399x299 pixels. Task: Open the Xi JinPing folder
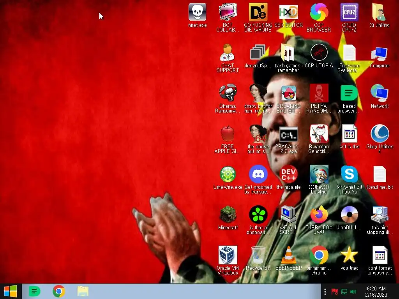click(x=380, y=12)
